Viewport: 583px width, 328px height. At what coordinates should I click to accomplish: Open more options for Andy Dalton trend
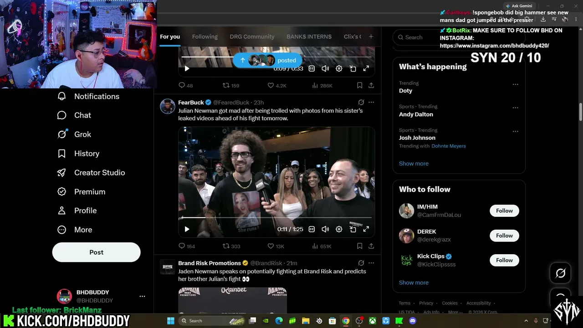tap(515, 108)
